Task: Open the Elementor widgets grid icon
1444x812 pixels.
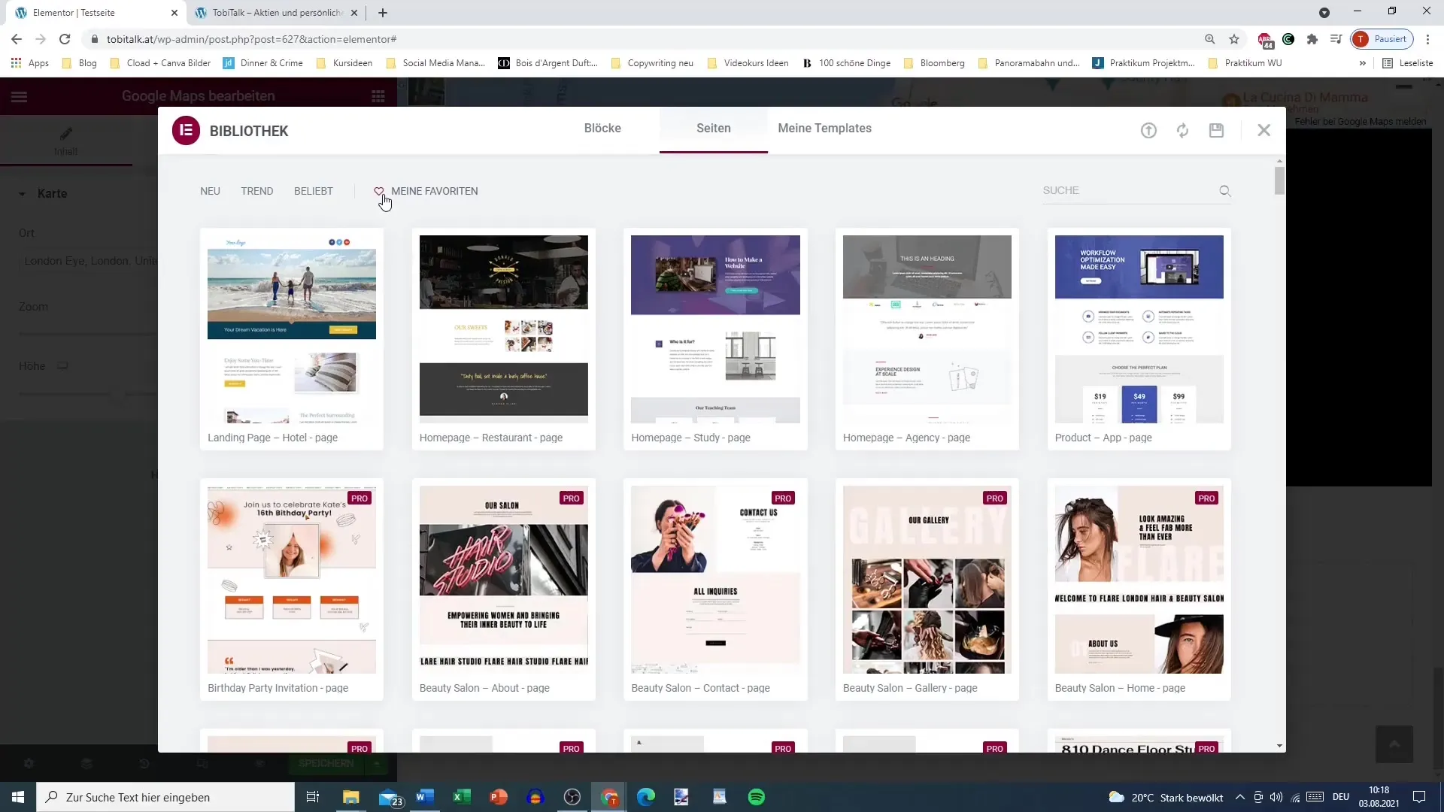Action: point(378,96)
